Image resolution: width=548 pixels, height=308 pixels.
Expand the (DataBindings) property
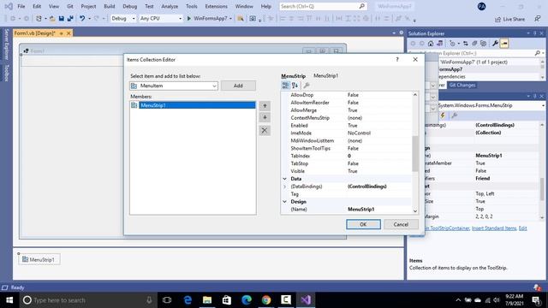point(284,187)
